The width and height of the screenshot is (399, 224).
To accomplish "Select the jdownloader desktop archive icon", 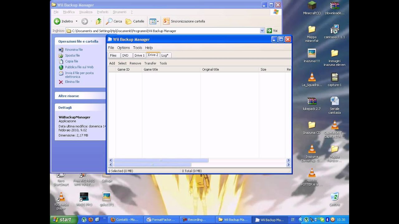I will pyautogui.click(x=334, y=8).
